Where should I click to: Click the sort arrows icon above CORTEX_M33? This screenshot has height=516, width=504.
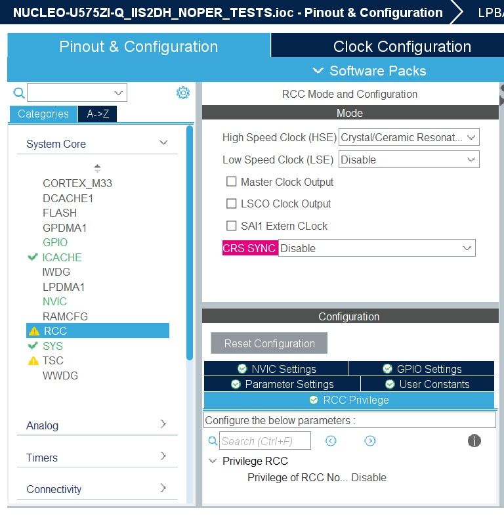pyautogui.click(x=97, y=168)
